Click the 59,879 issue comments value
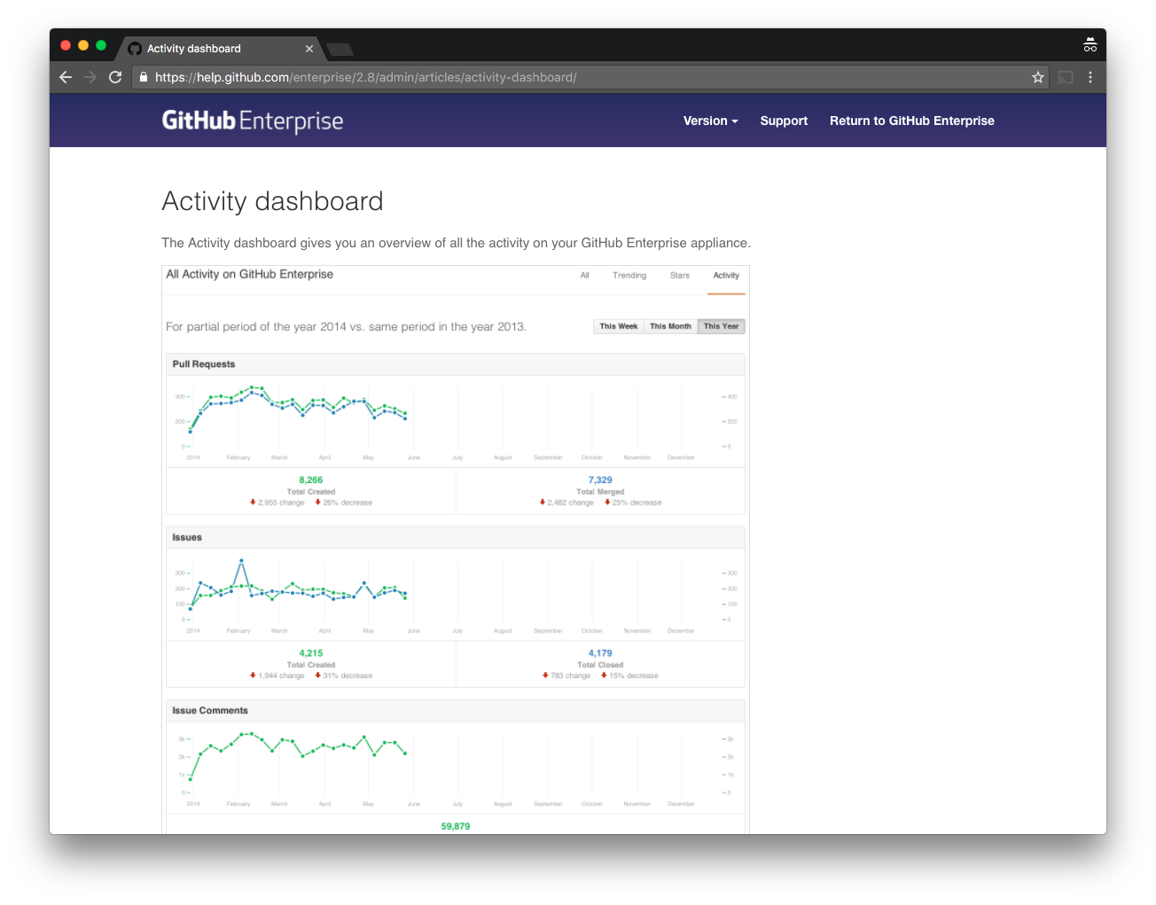Viewport: 1156px width, 905px height. [x=456, y=826]
